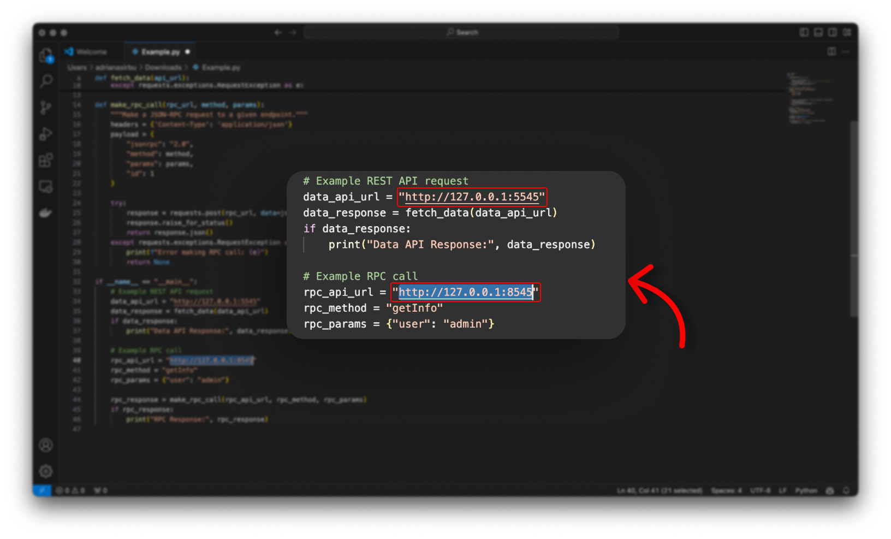Click the Downloads breadcrumb segment
This screenshot has width=891, height=539.
pos(163,68)
